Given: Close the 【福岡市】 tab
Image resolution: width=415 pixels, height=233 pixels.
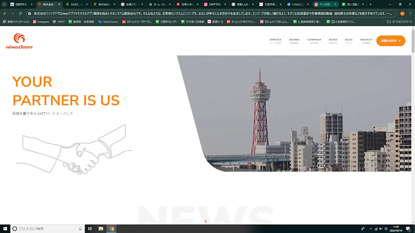Looking at the screenshot, I should [x=32, y=4].
